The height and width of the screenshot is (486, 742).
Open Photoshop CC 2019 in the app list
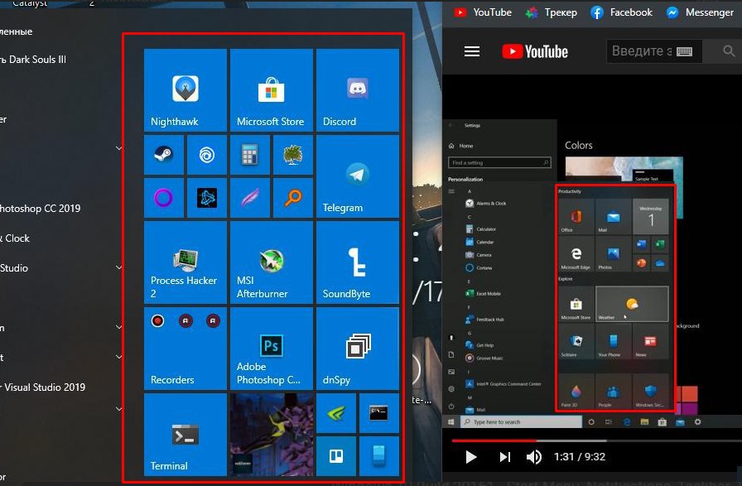[x=41, y=208]
